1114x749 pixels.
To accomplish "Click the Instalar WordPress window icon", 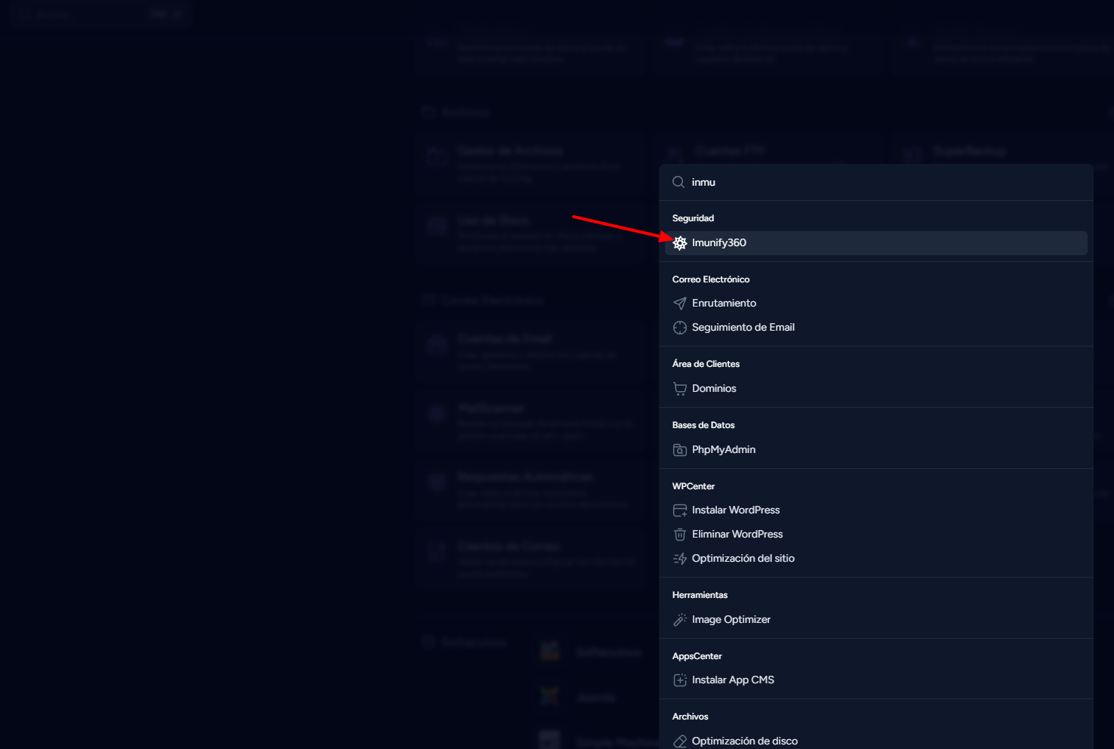I will [680, 510].
